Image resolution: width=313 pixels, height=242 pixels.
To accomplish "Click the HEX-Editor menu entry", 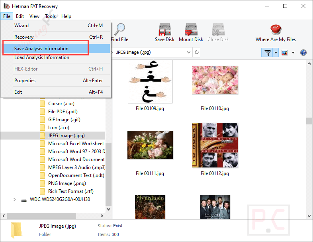I will [56, 69].
